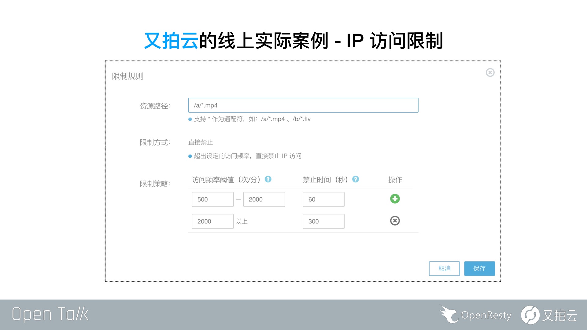Click the upper threshold field in the 500 row

tap(264, 199)
